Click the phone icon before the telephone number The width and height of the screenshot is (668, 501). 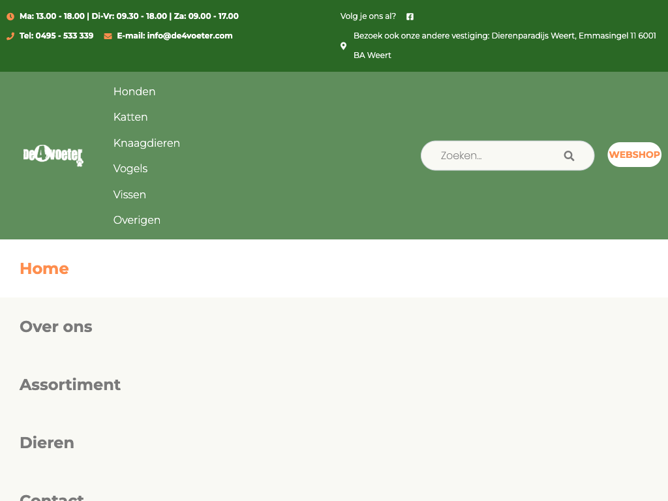10,36
